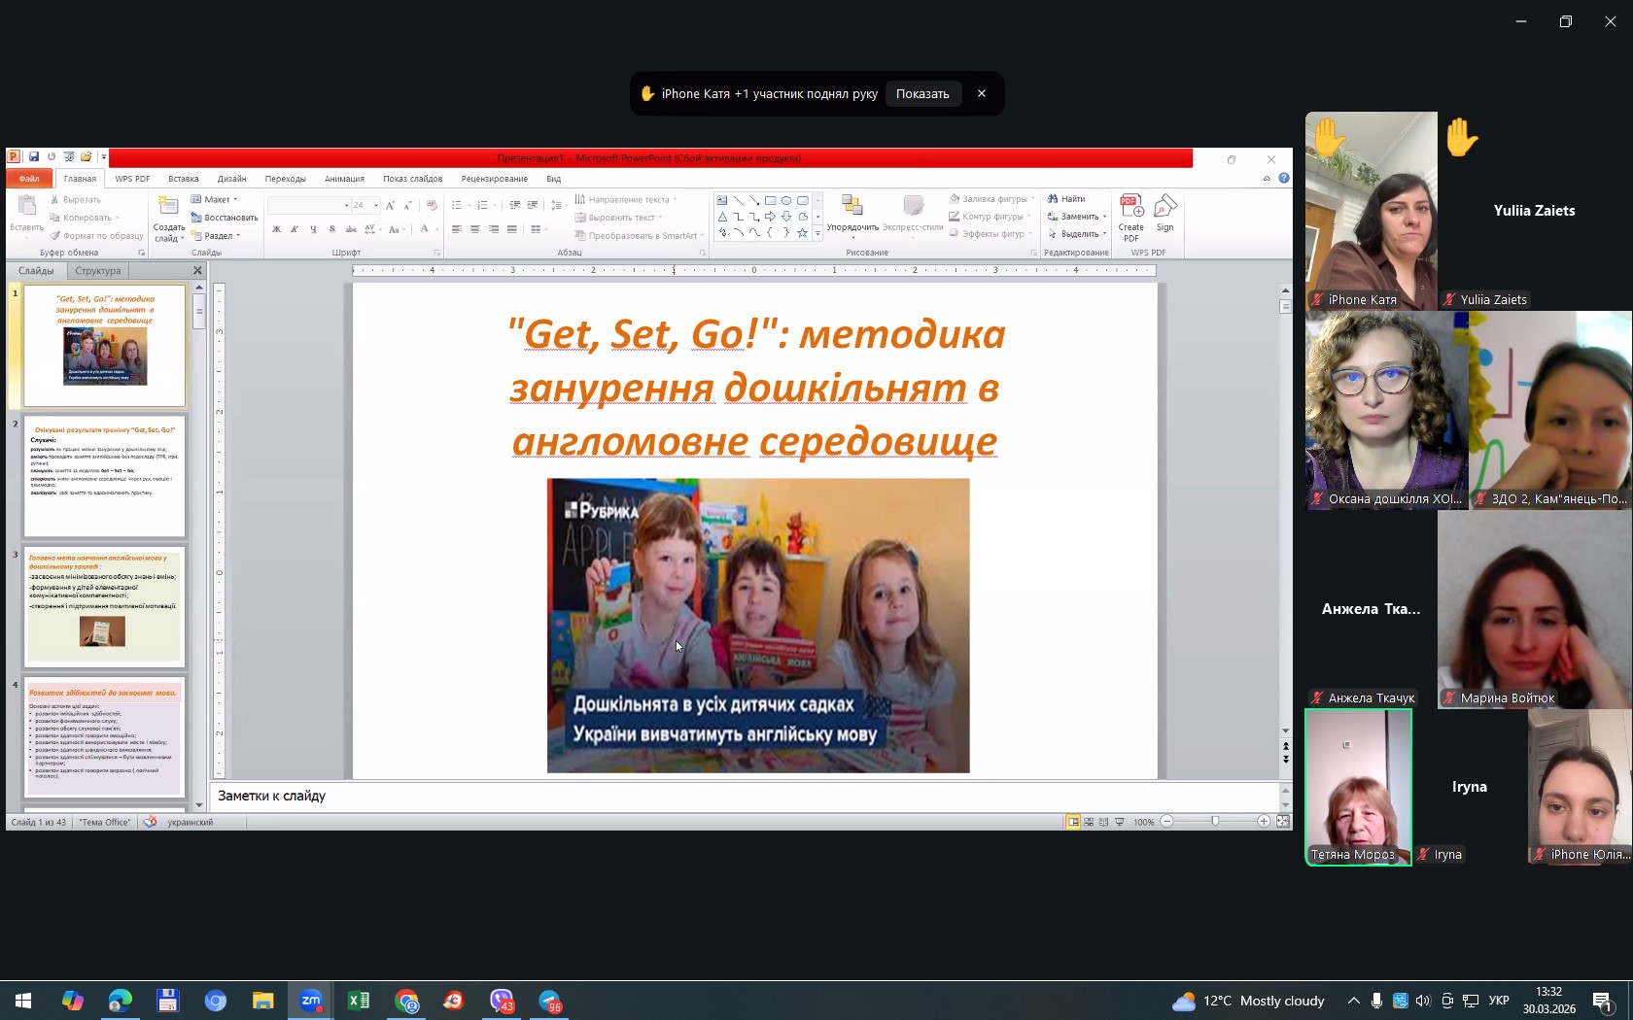Screen dimensions: 1633x1020
Task: Click the fit slide to window icon
Action: coord(1282,822)
